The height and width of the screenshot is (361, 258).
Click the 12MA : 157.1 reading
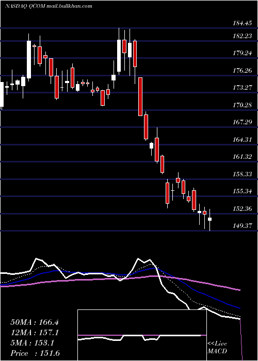coord(35,333)
